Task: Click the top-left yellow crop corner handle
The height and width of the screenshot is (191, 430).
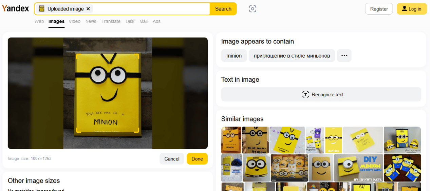Action: pyautogui.click(x=78, y=56)
